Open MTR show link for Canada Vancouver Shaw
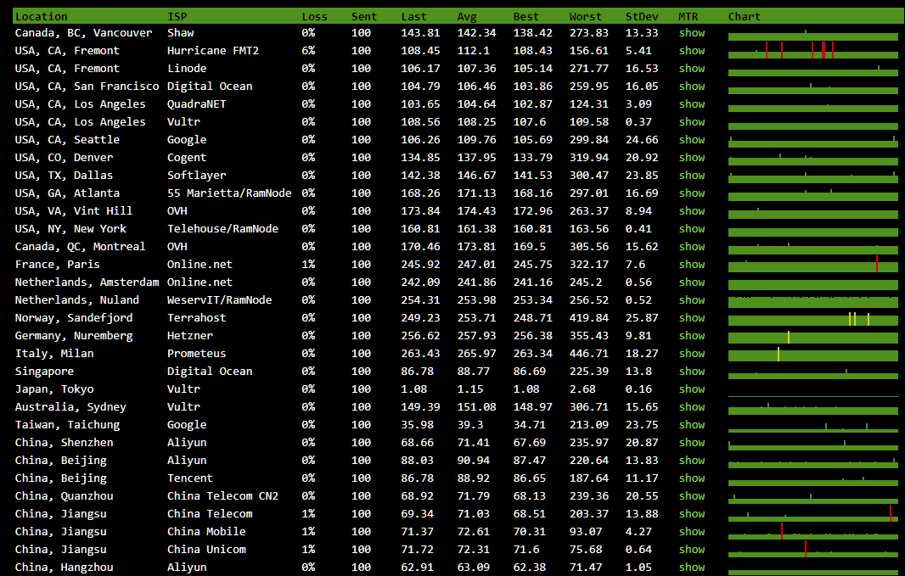The image size is (905, 576). pos(691,33)
